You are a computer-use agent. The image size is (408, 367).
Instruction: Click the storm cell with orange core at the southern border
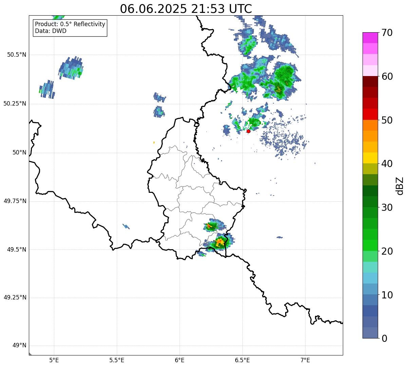(219, 242)
